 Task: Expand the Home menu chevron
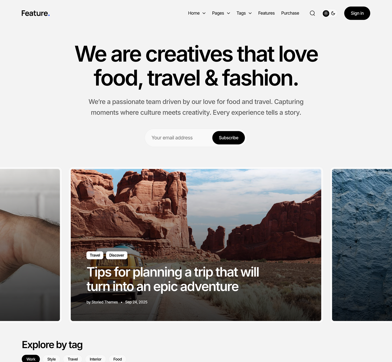204,13
